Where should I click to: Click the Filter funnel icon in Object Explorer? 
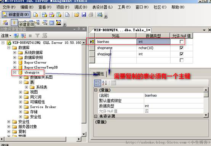coord(37,36)
